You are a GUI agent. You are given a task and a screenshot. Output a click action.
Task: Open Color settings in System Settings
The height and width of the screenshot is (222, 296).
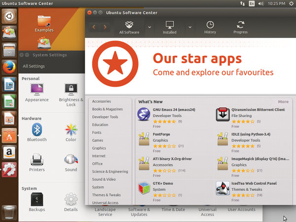71,132
